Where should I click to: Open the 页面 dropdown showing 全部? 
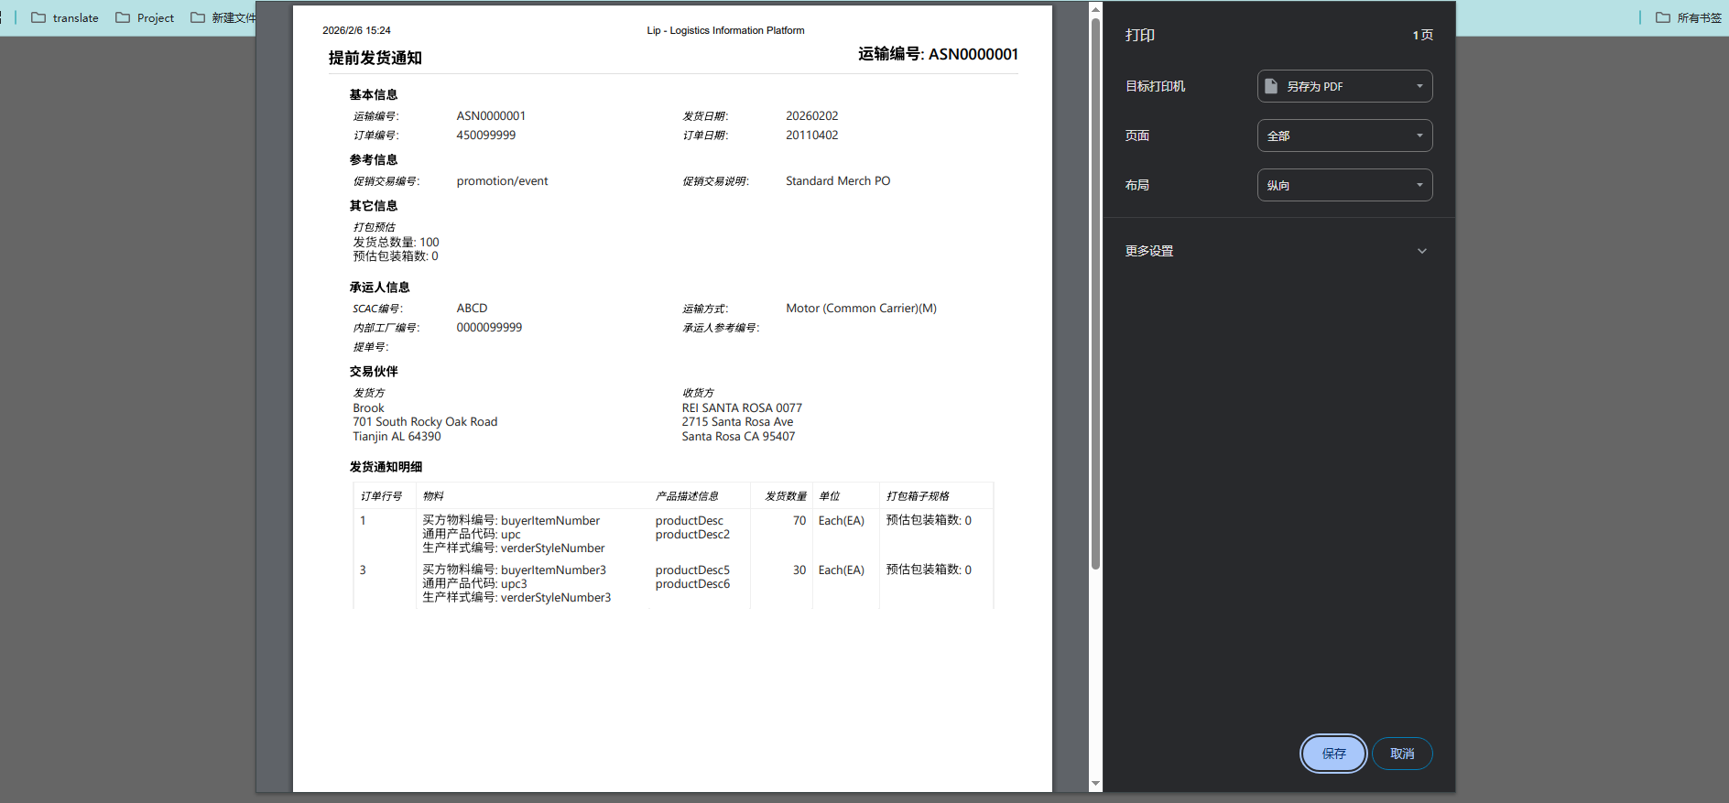(x=1344, y=136)
